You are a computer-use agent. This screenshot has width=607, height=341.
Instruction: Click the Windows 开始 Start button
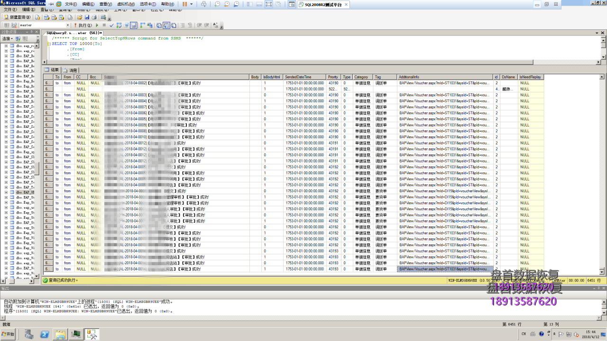(x=8, y=334)
